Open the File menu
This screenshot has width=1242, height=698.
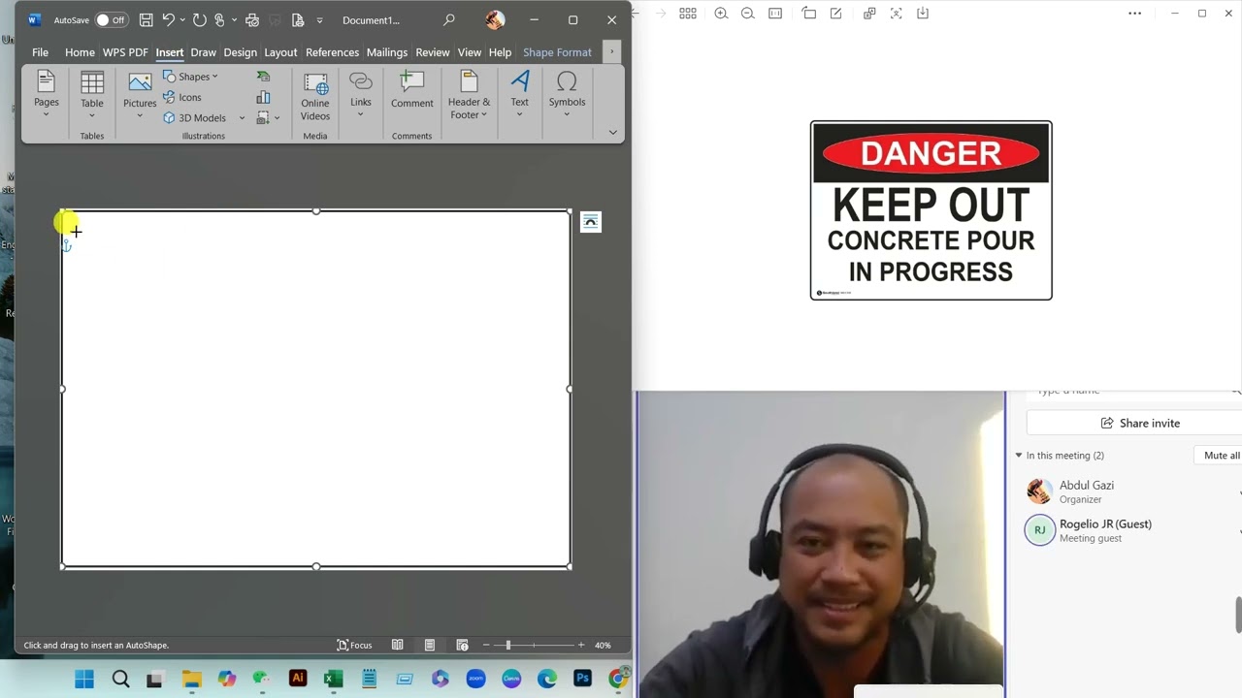(40, 52)
